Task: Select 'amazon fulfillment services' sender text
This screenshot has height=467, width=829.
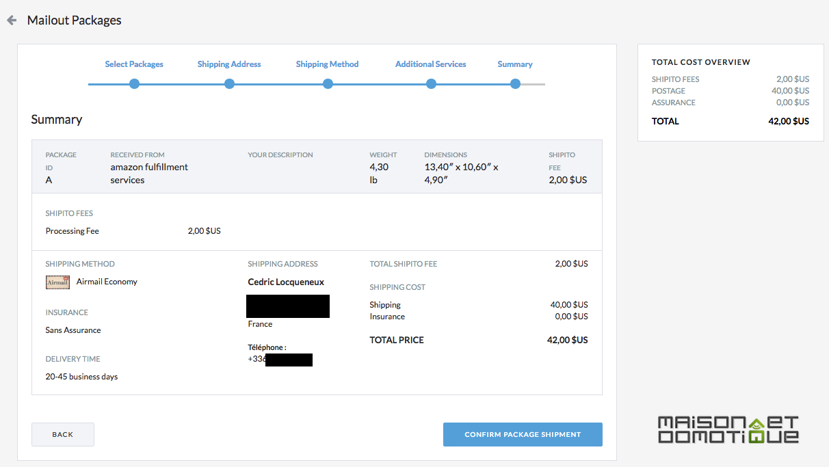Action: pyautogui.click(x=149, y=174)
